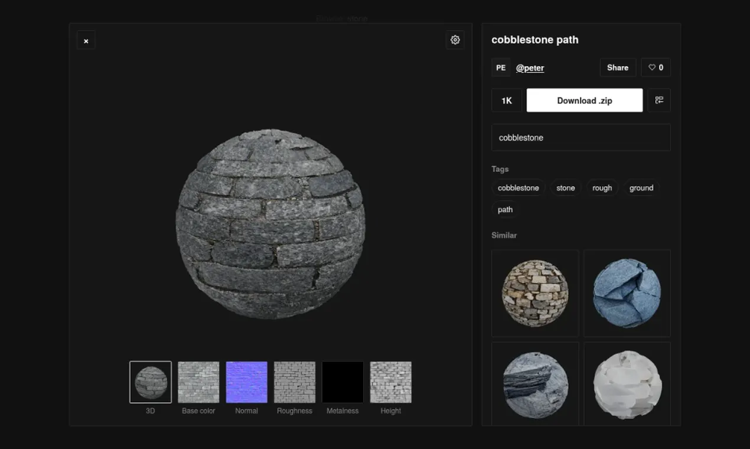
Task: Show the Metalness map
Action: point(343,382)
